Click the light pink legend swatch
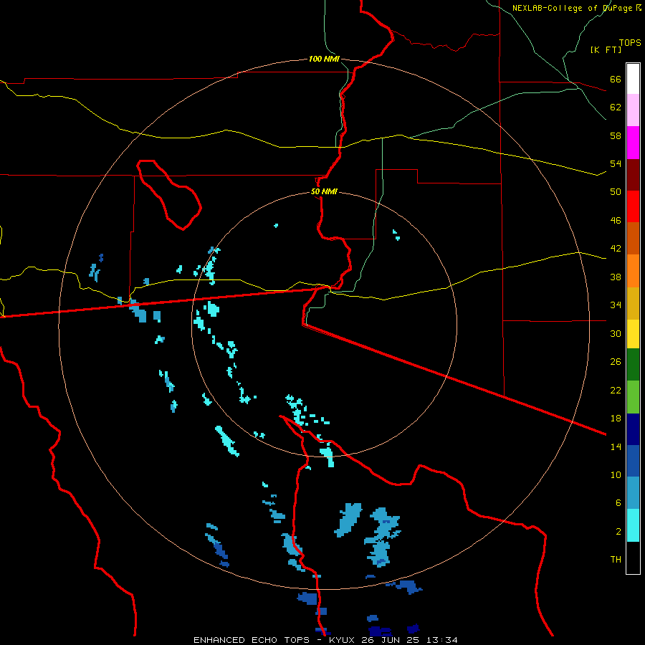 [x=633, y=110]
